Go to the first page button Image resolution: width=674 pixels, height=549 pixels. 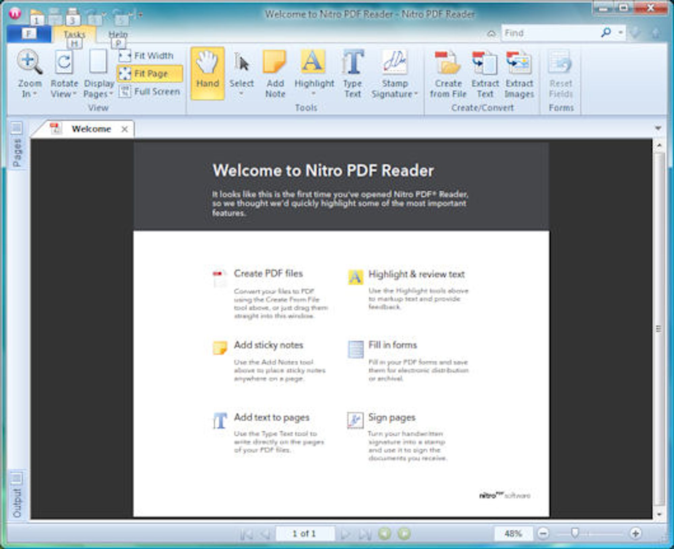(x=246, y=534)
